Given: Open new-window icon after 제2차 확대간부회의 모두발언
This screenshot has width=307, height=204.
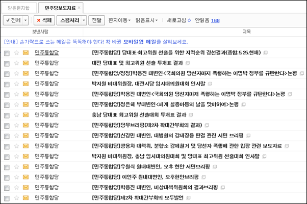Looking at the screenshot, I should tap(188, 197).
